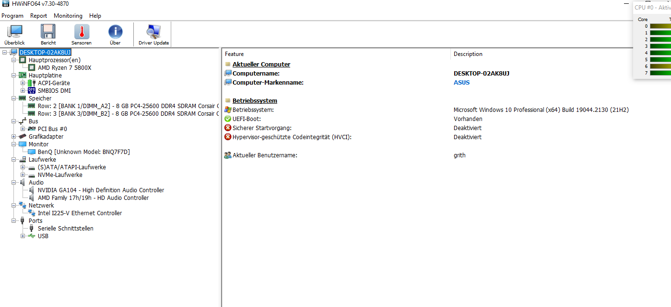Image resolution: width=671 pixels, height=307 pixels.
Task: Click the green UEFI-Boot check icon
Action: (228, 119)
